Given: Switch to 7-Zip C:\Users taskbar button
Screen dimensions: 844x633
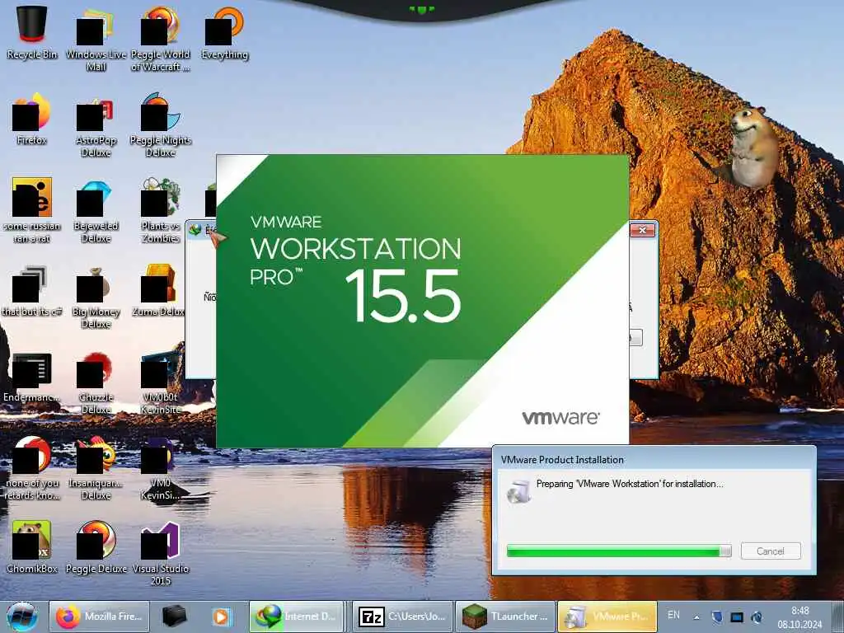Looking at the screenshot, I should coord(402,617).
